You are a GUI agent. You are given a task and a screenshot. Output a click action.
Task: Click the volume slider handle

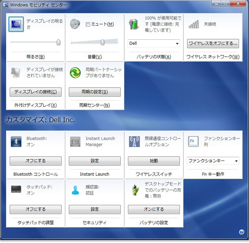103,42
